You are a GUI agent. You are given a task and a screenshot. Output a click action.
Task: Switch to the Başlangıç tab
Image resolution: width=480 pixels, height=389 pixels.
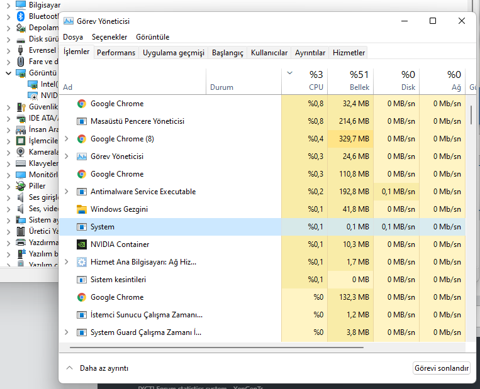point(228,53)
